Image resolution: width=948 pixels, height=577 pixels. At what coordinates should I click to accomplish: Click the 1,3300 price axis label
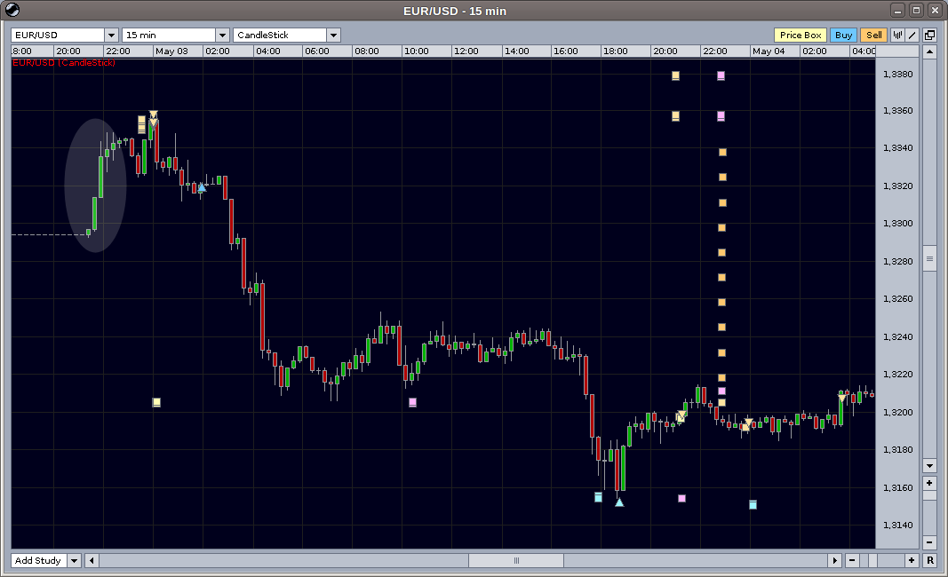pyautogui.click(x=898, y=224)
